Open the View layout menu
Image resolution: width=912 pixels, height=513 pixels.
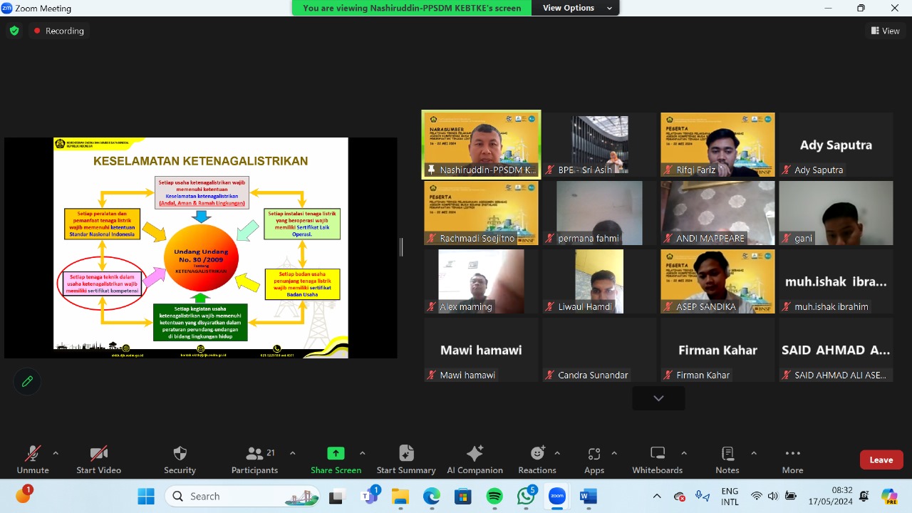(x=885, y=31)
